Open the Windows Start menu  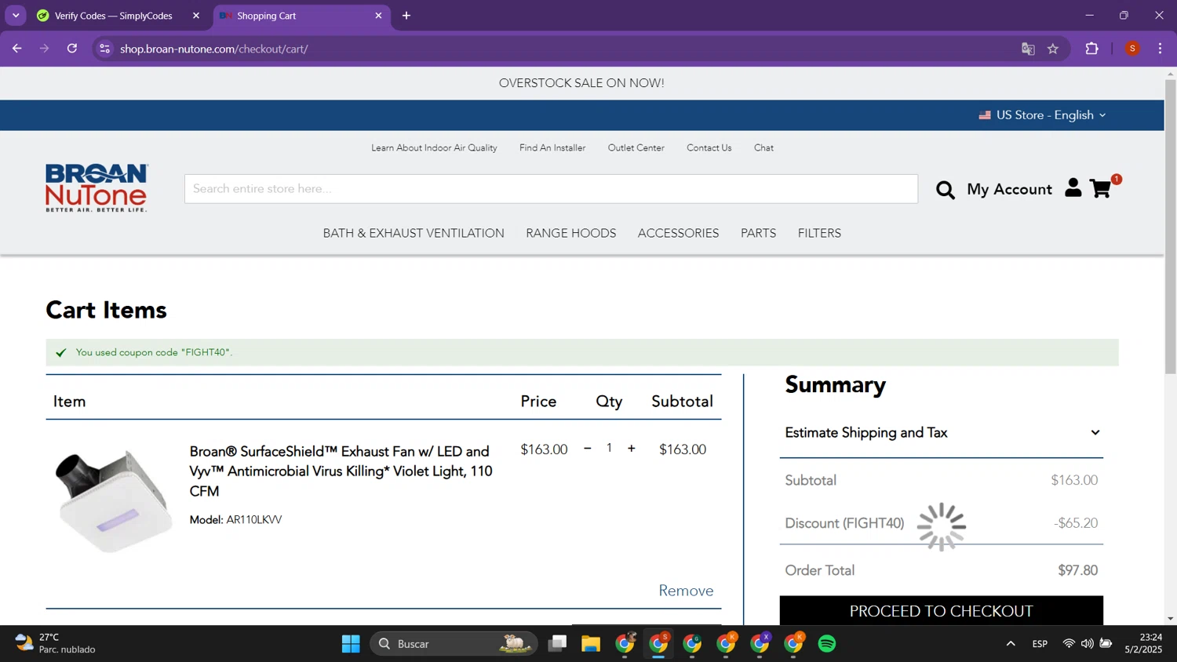pyautogui.click(x=351, y=644)
